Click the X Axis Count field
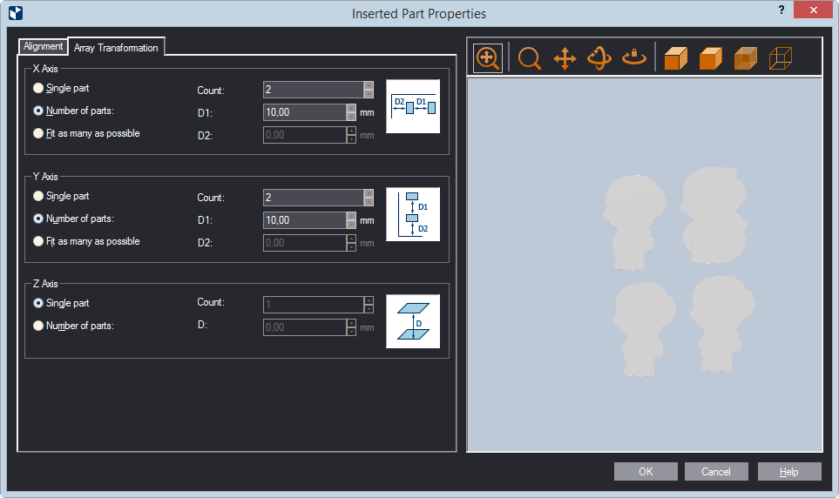The width and height of the screenshot is (839, 498). tap(314, 90)
